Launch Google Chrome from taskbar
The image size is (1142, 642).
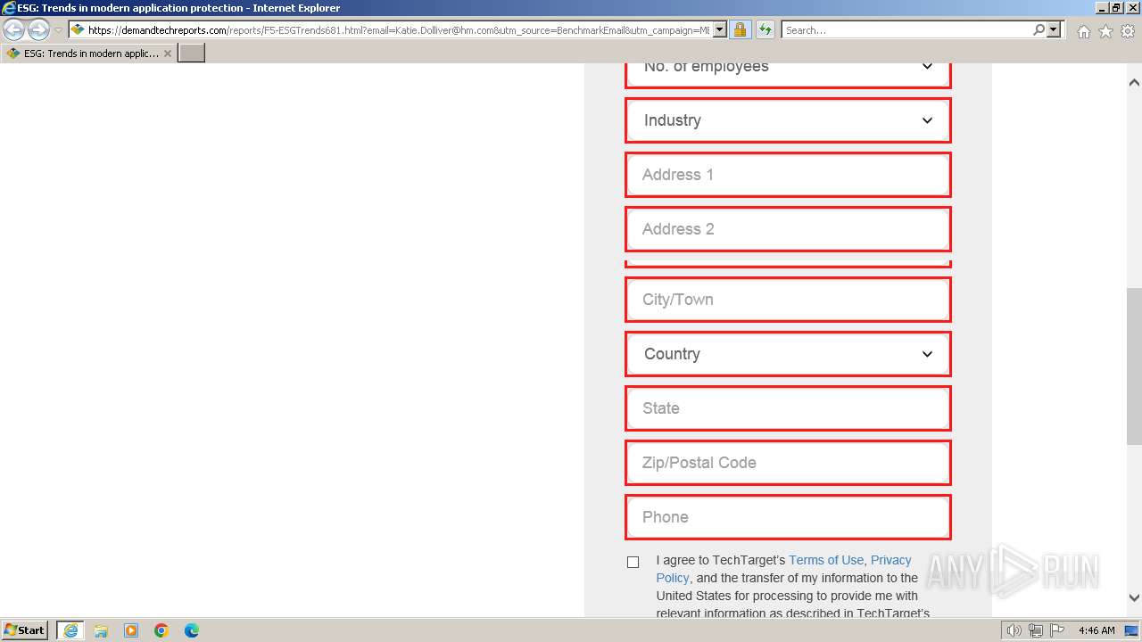pos(161,630)
